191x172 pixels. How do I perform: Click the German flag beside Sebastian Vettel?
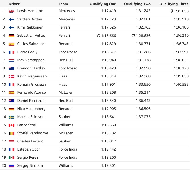(x=11, y=36)
